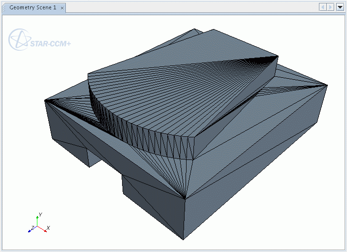The width and height of the screenshot is (347, 252).
Task: Click the bottom front corner vertex of model
Action: coord(184,239)
